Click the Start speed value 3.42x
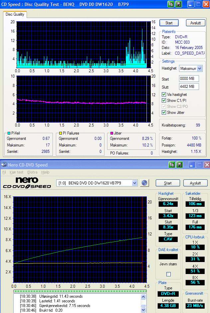The height and width of the screenshot is (313, 210). pos(168,216)
